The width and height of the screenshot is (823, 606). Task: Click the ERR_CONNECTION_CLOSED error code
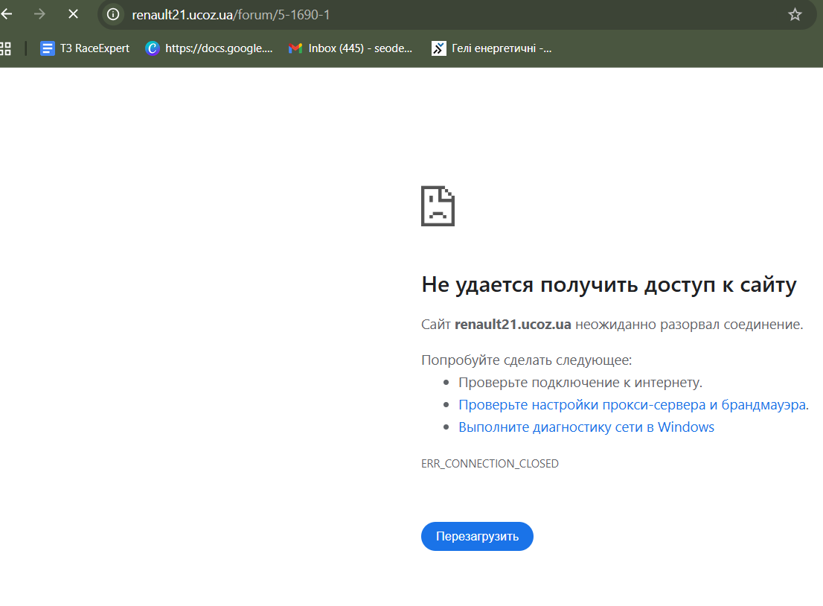[x=490, y=464]
